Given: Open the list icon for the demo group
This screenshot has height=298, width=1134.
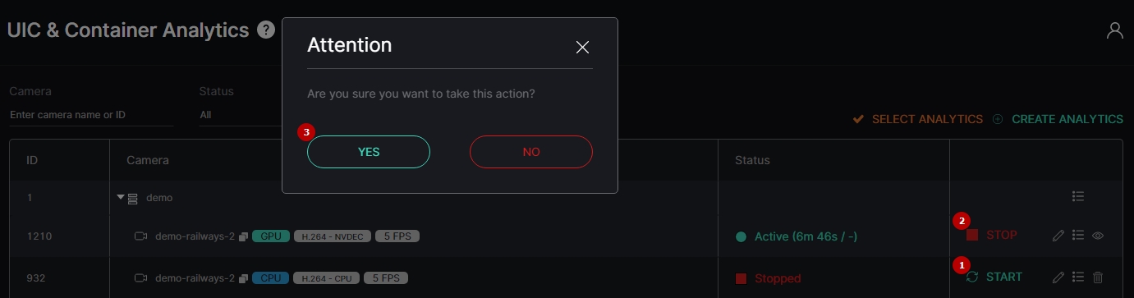Looking at the screenshot, I should (1078, 197).
